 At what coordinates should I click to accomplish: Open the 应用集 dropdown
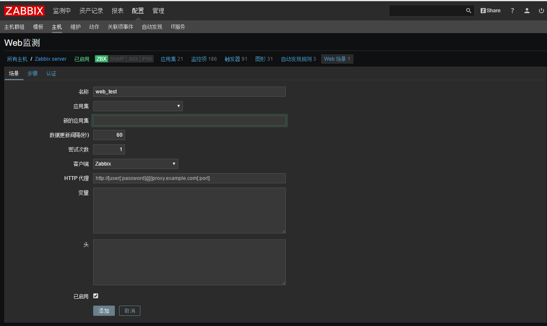(138, 106)
